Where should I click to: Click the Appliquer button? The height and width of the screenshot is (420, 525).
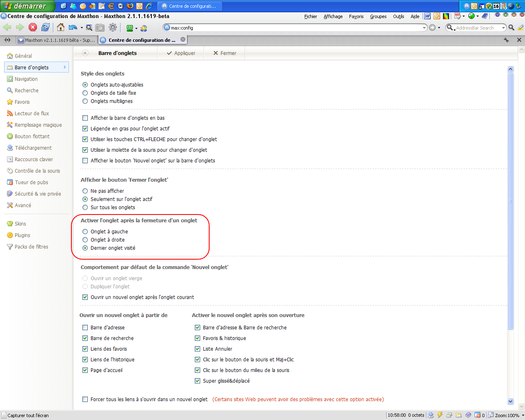(x=180, y=53)
